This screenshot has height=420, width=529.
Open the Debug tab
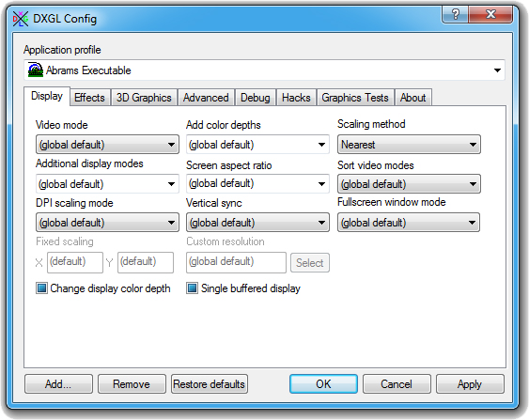[x=256, y=98]
